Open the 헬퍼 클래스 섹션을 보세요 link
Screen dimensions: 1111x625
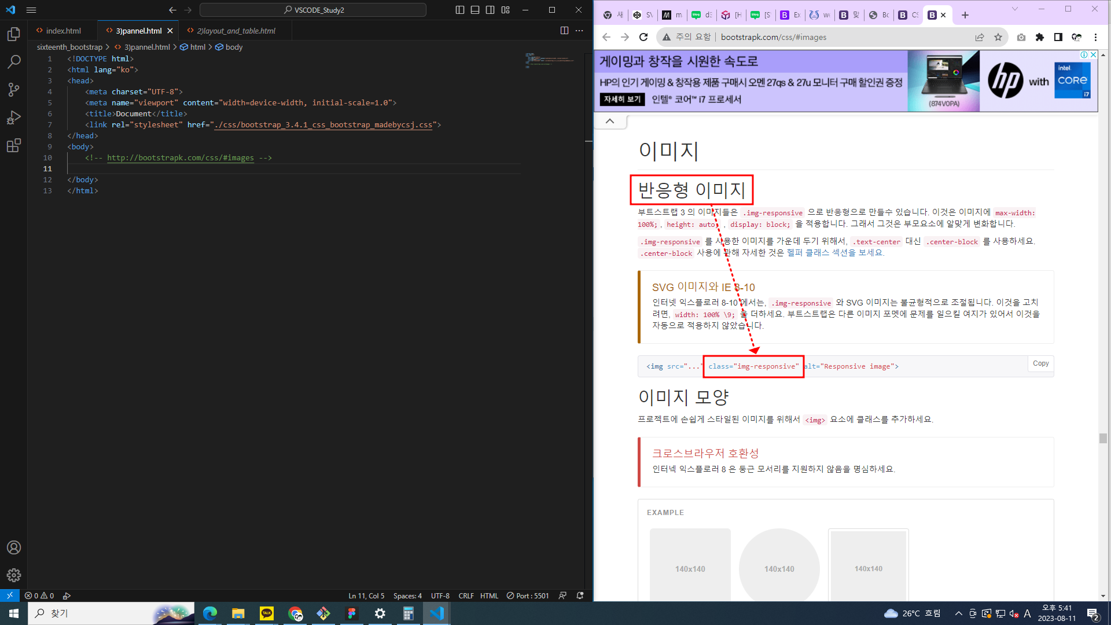pyautogui.click(x=835, y=253)
